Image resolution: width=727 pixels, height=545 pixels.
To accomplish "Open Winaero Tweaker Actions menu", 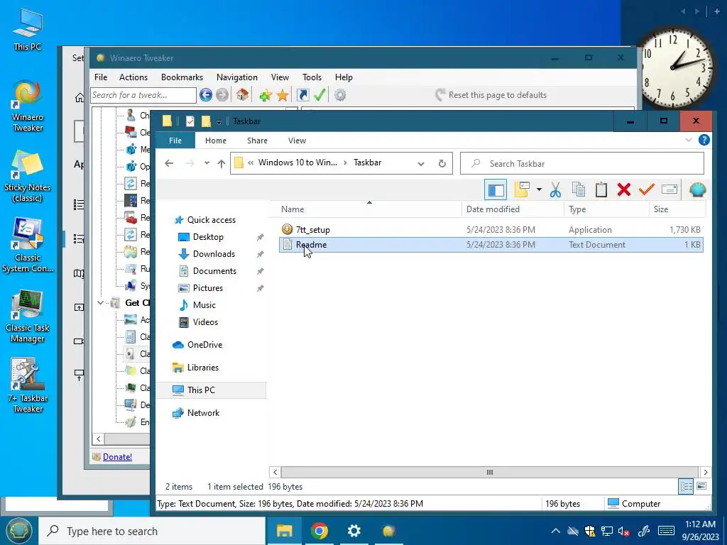I will [133, 77].
